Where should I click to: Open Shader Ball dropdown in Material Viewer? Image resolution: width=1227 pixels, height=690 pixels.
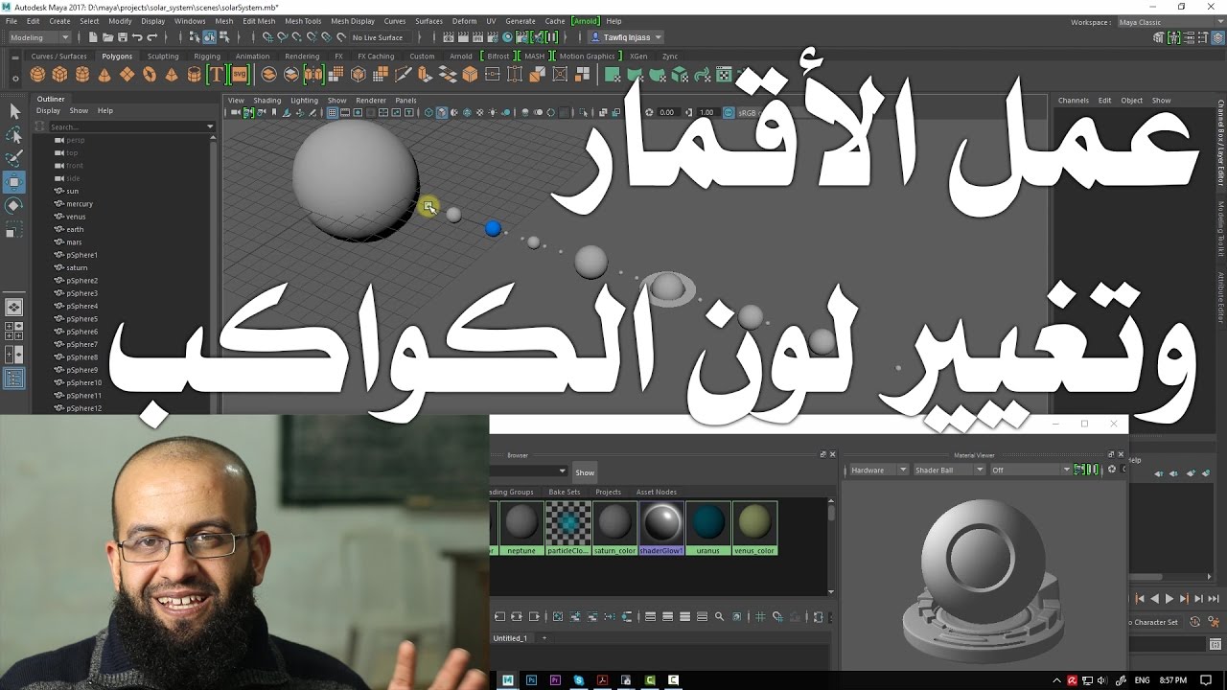point(949,470)
